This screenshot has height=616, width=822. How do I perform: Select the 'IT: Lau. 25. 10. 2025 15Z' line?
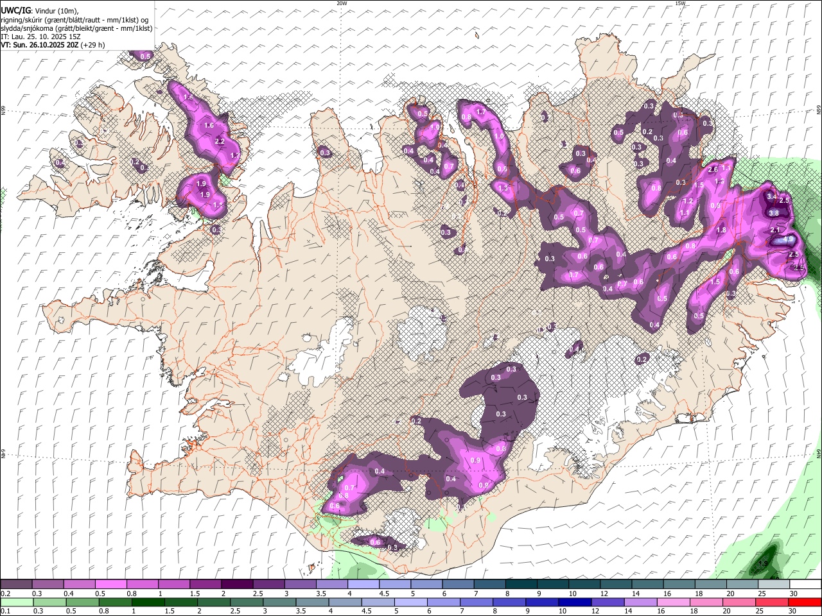point(40,37)
